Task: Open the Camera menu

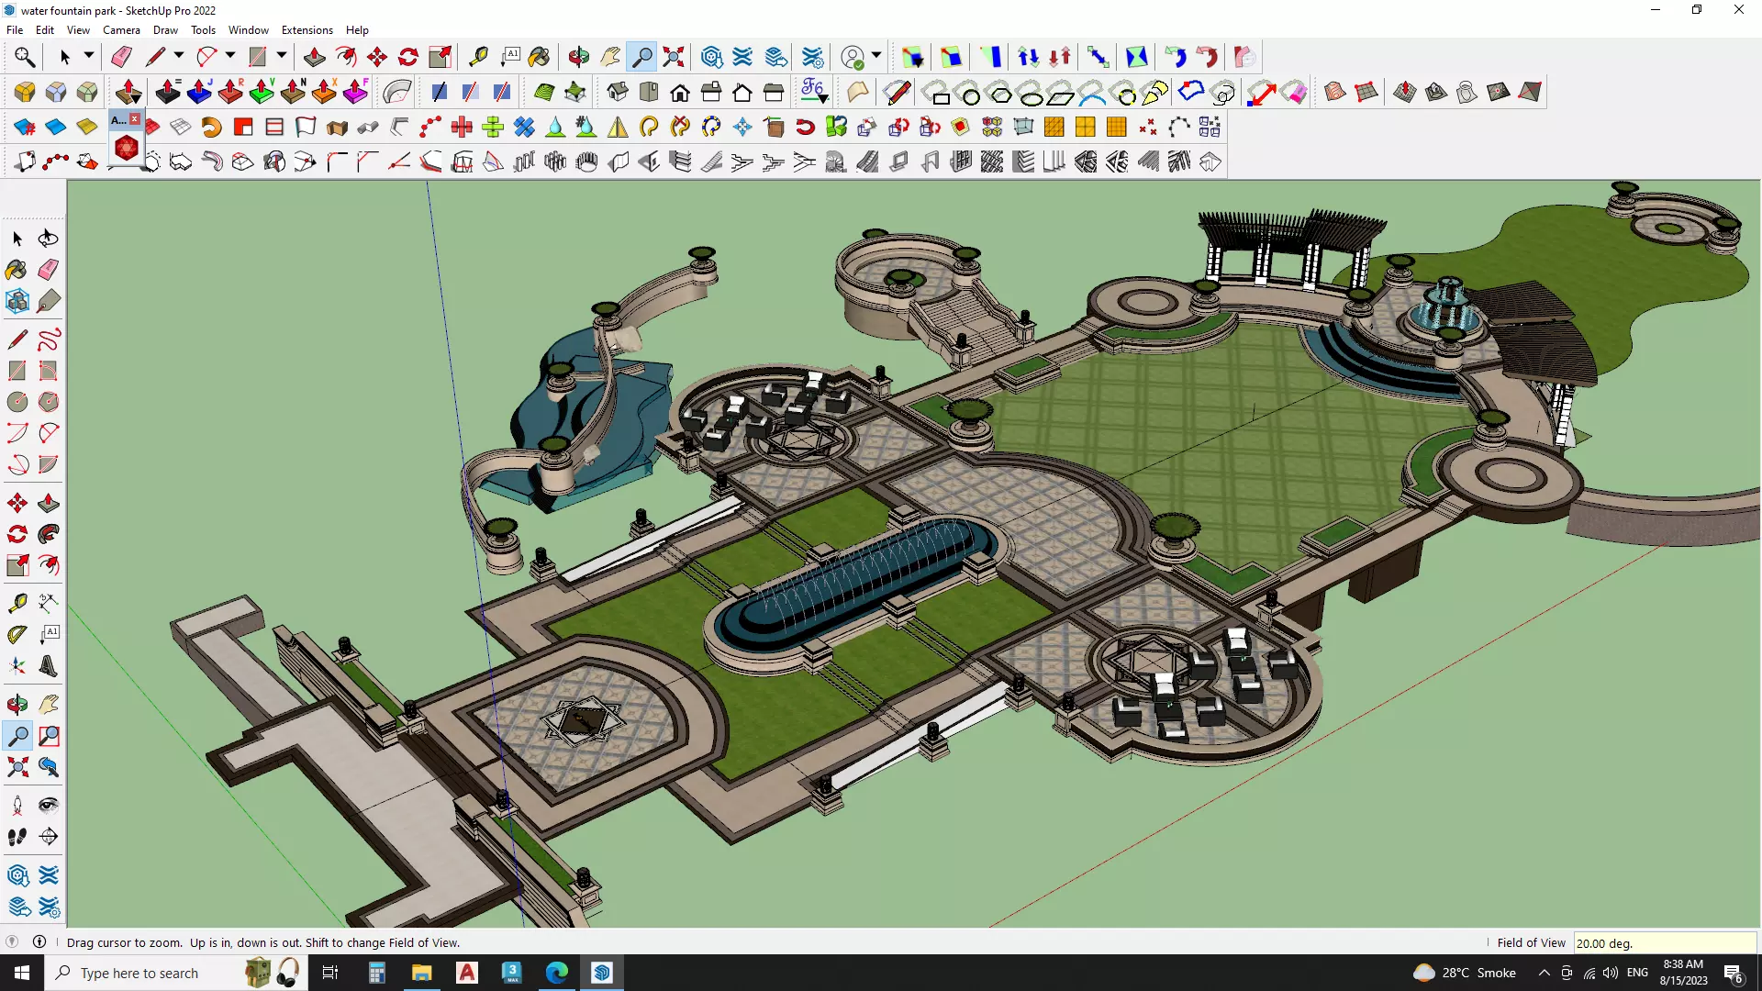Action: pos(121,30)
